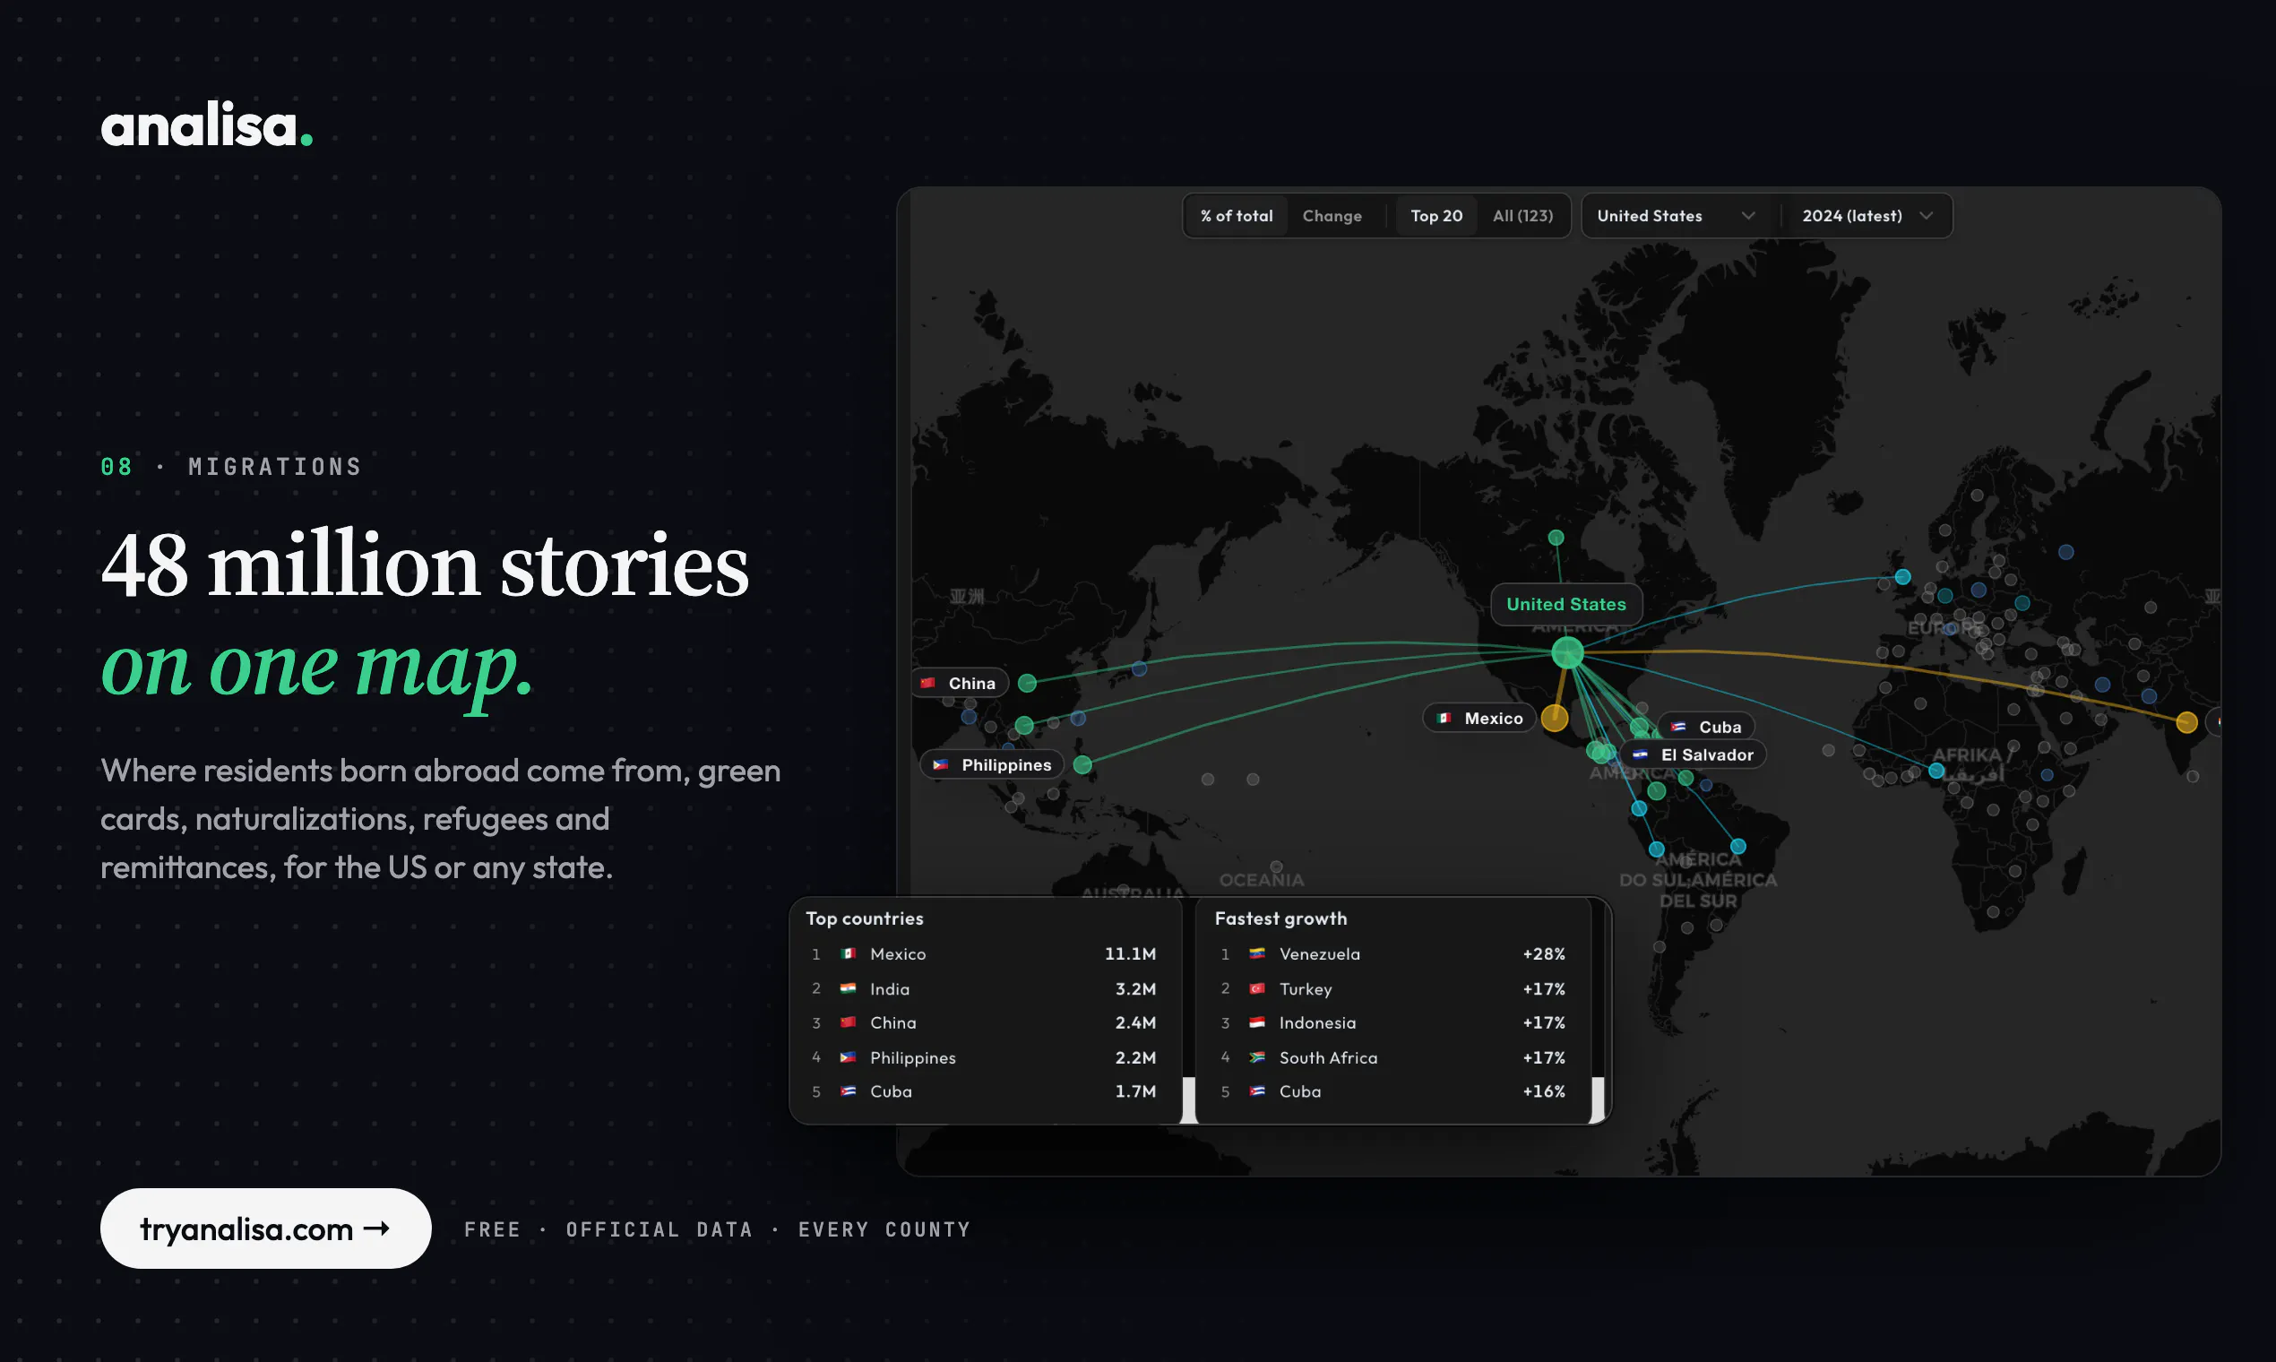Click the Indonesia +17% value
Image resolution: width=2276 pixels, height=1362 pixels.
1544,1022
